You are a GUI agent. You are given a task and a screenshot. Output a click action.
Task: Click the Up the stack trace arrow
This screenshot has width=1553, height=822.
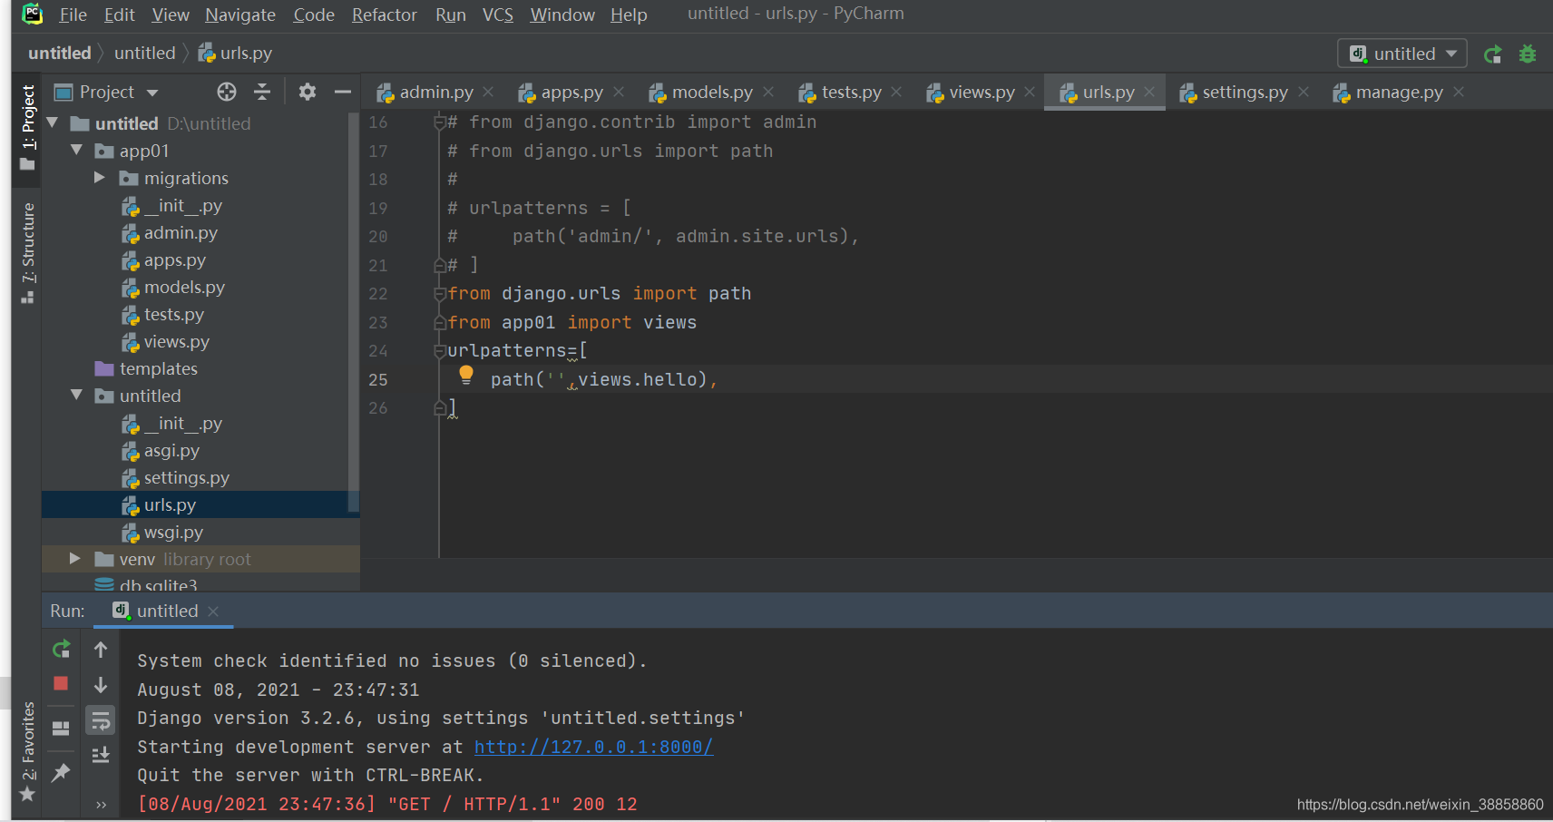101,649
